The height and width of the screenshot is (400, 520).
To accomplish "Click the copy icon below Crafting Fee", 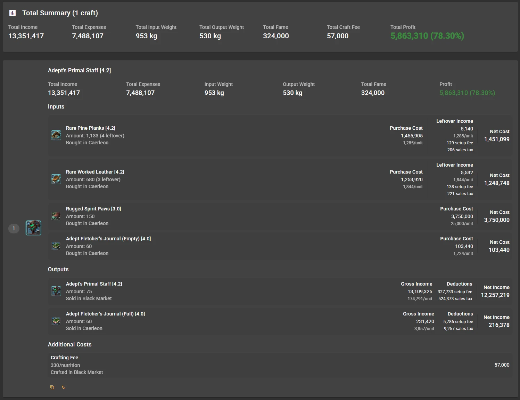I will pos(52,387).
